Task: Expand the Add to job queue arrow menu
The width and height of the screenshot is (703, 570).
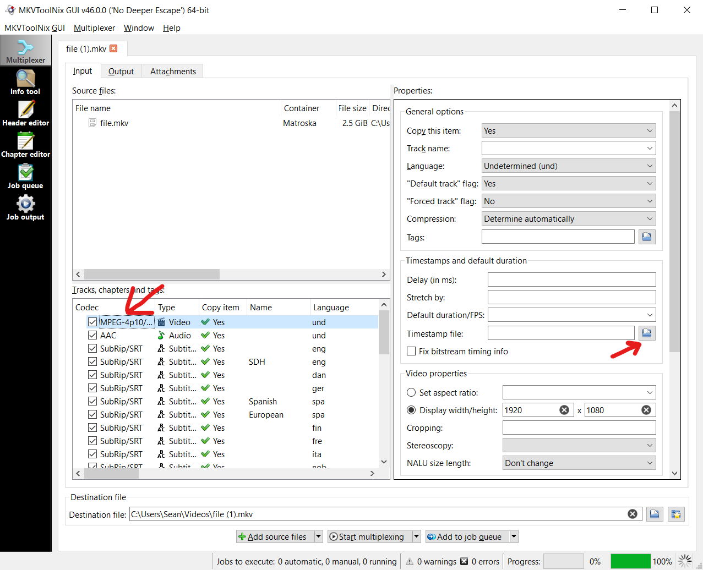Action: tap(514, 536)
